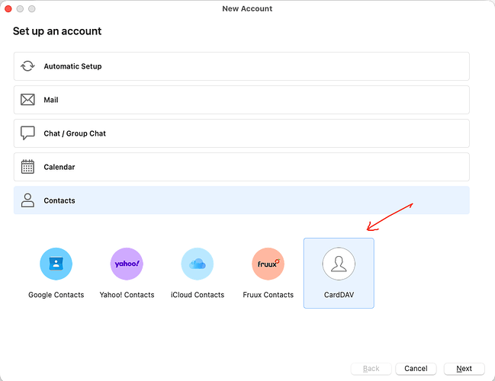
Task: Open the Automatic Setup option
Action: tap(242, 66)
